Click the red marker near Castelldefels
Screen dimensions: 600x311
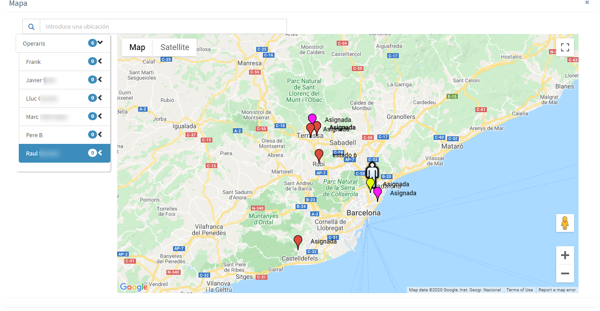[298, 242]
